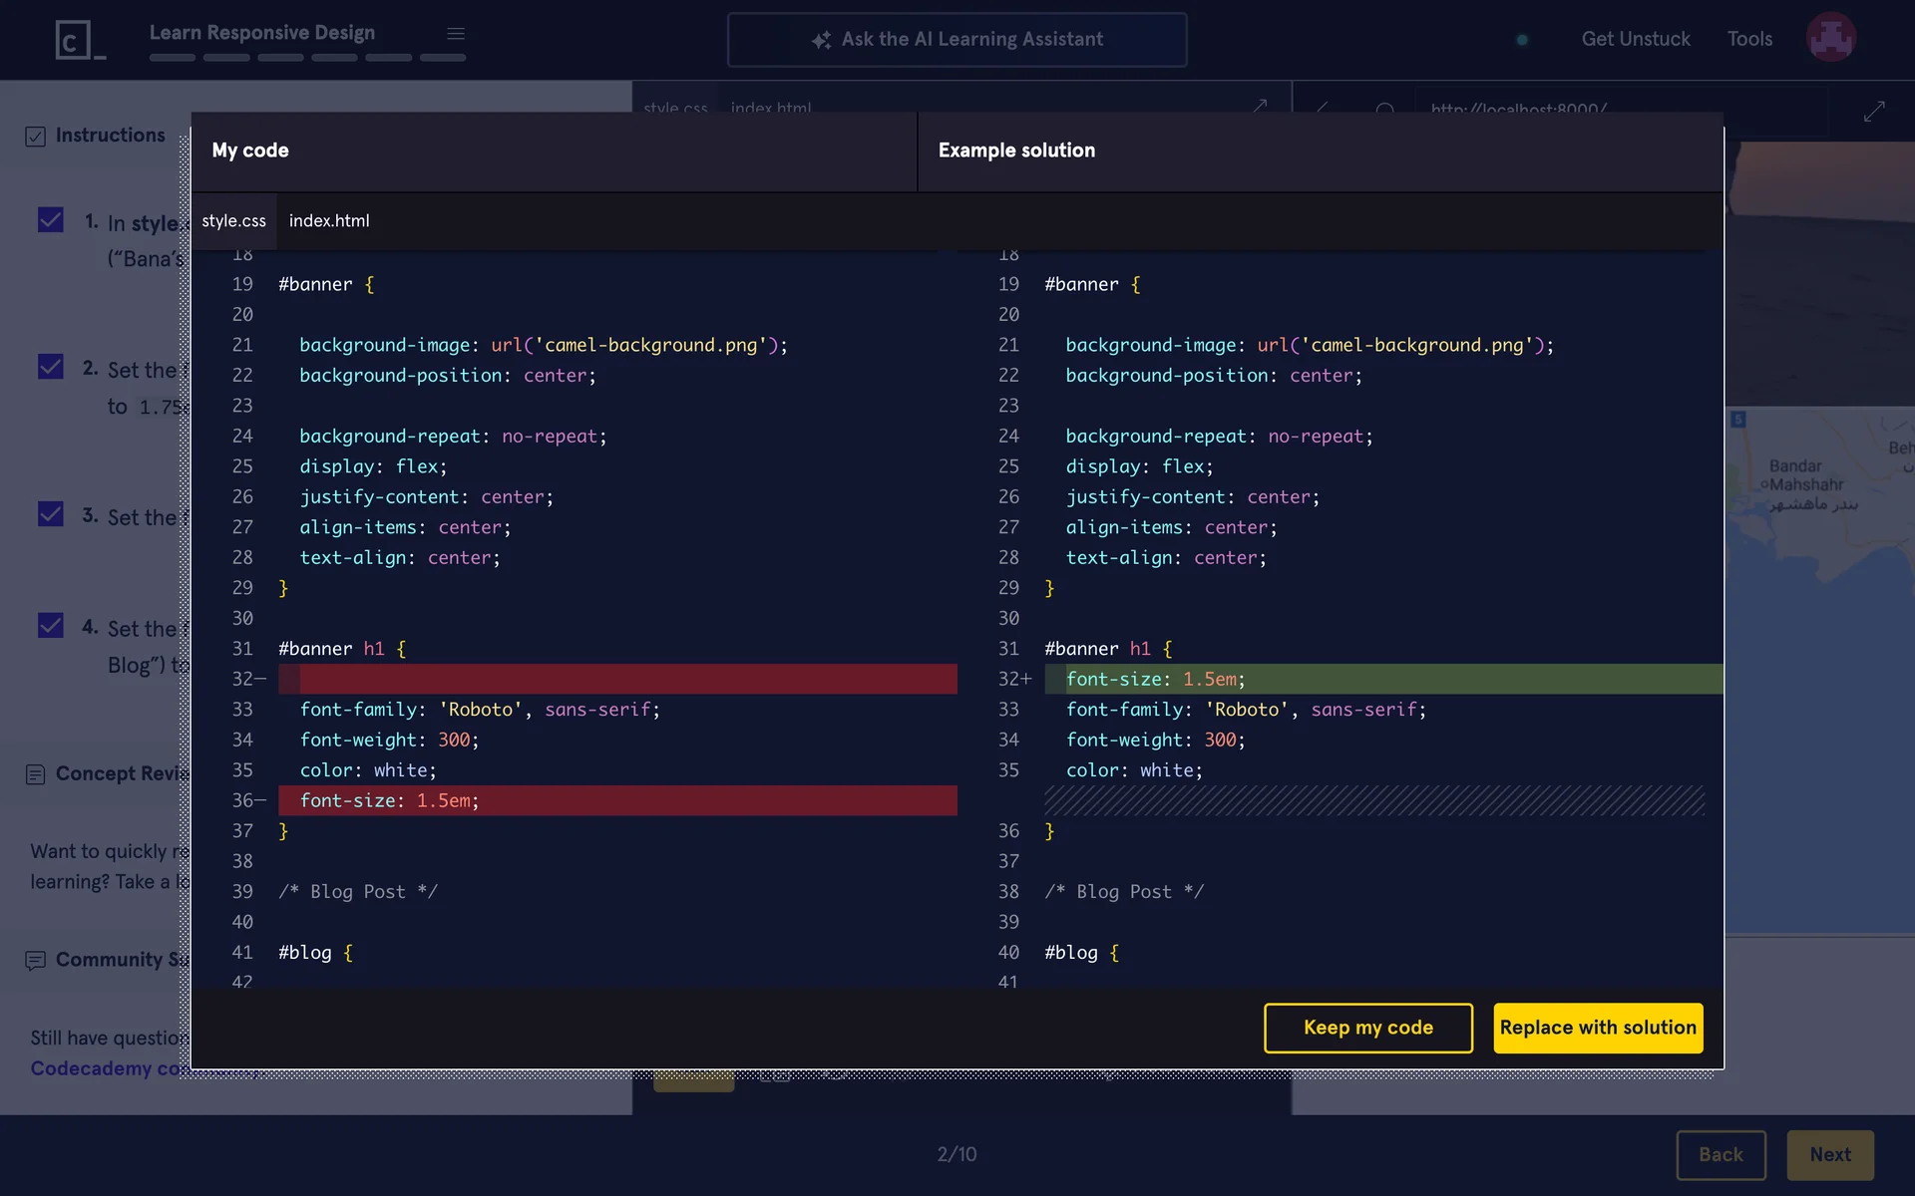Click the sparkle icon on AI Assistant
This screenshot has width=1915, height=1196.
click(821, 40)
